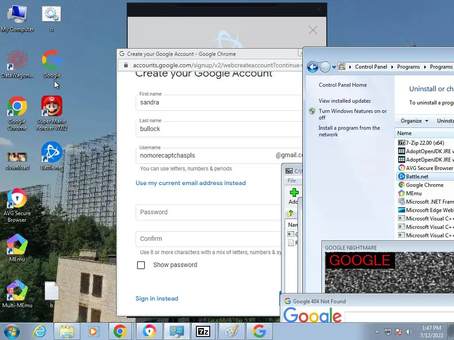
Task: Expand arrow after Control Panel breadcrumb
Action: pyautogui.click(x=392, y=67)
